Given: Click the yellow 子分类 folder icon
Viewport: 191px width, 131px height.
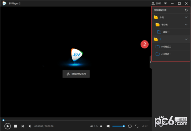Looking at the screenshot, I should point(158,25).
